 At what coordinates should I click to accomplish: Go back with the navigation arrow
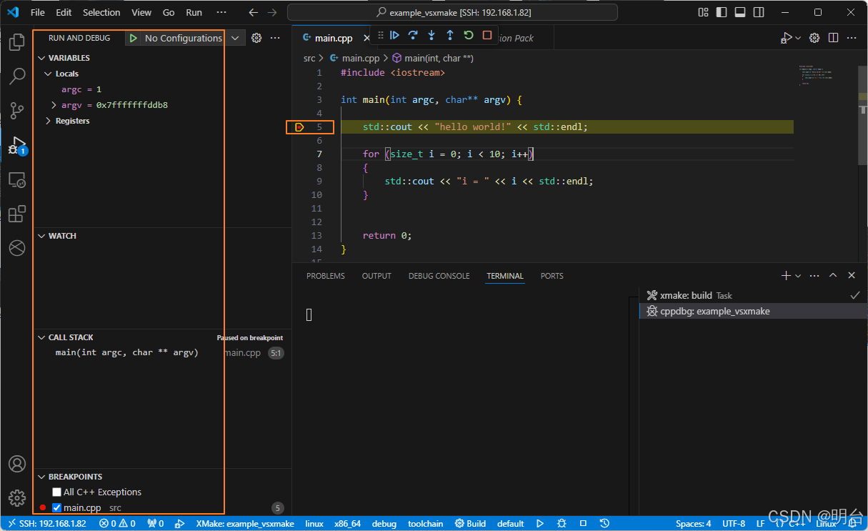click(253, 12)
